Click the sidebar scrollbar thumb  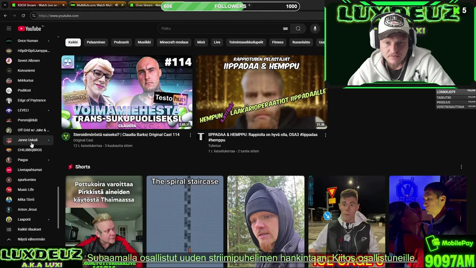(x=58, y=208)
